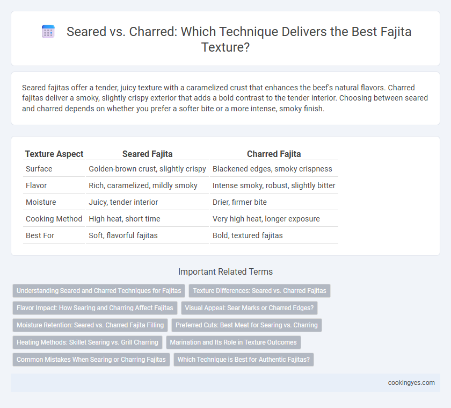451x408 pixels.
Task: Open 'Texture Differences: Seared vs. Charred Fajitas' tag
Action: [259, 291]
